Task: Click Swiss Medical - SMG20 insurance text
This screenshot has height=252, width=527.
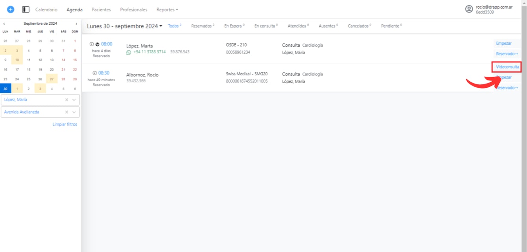Action: (x=247, y=74)
